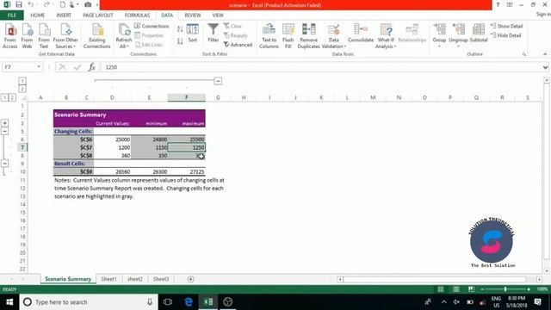Import data From Web
551x310 pixels.
(x=27, y=36)
